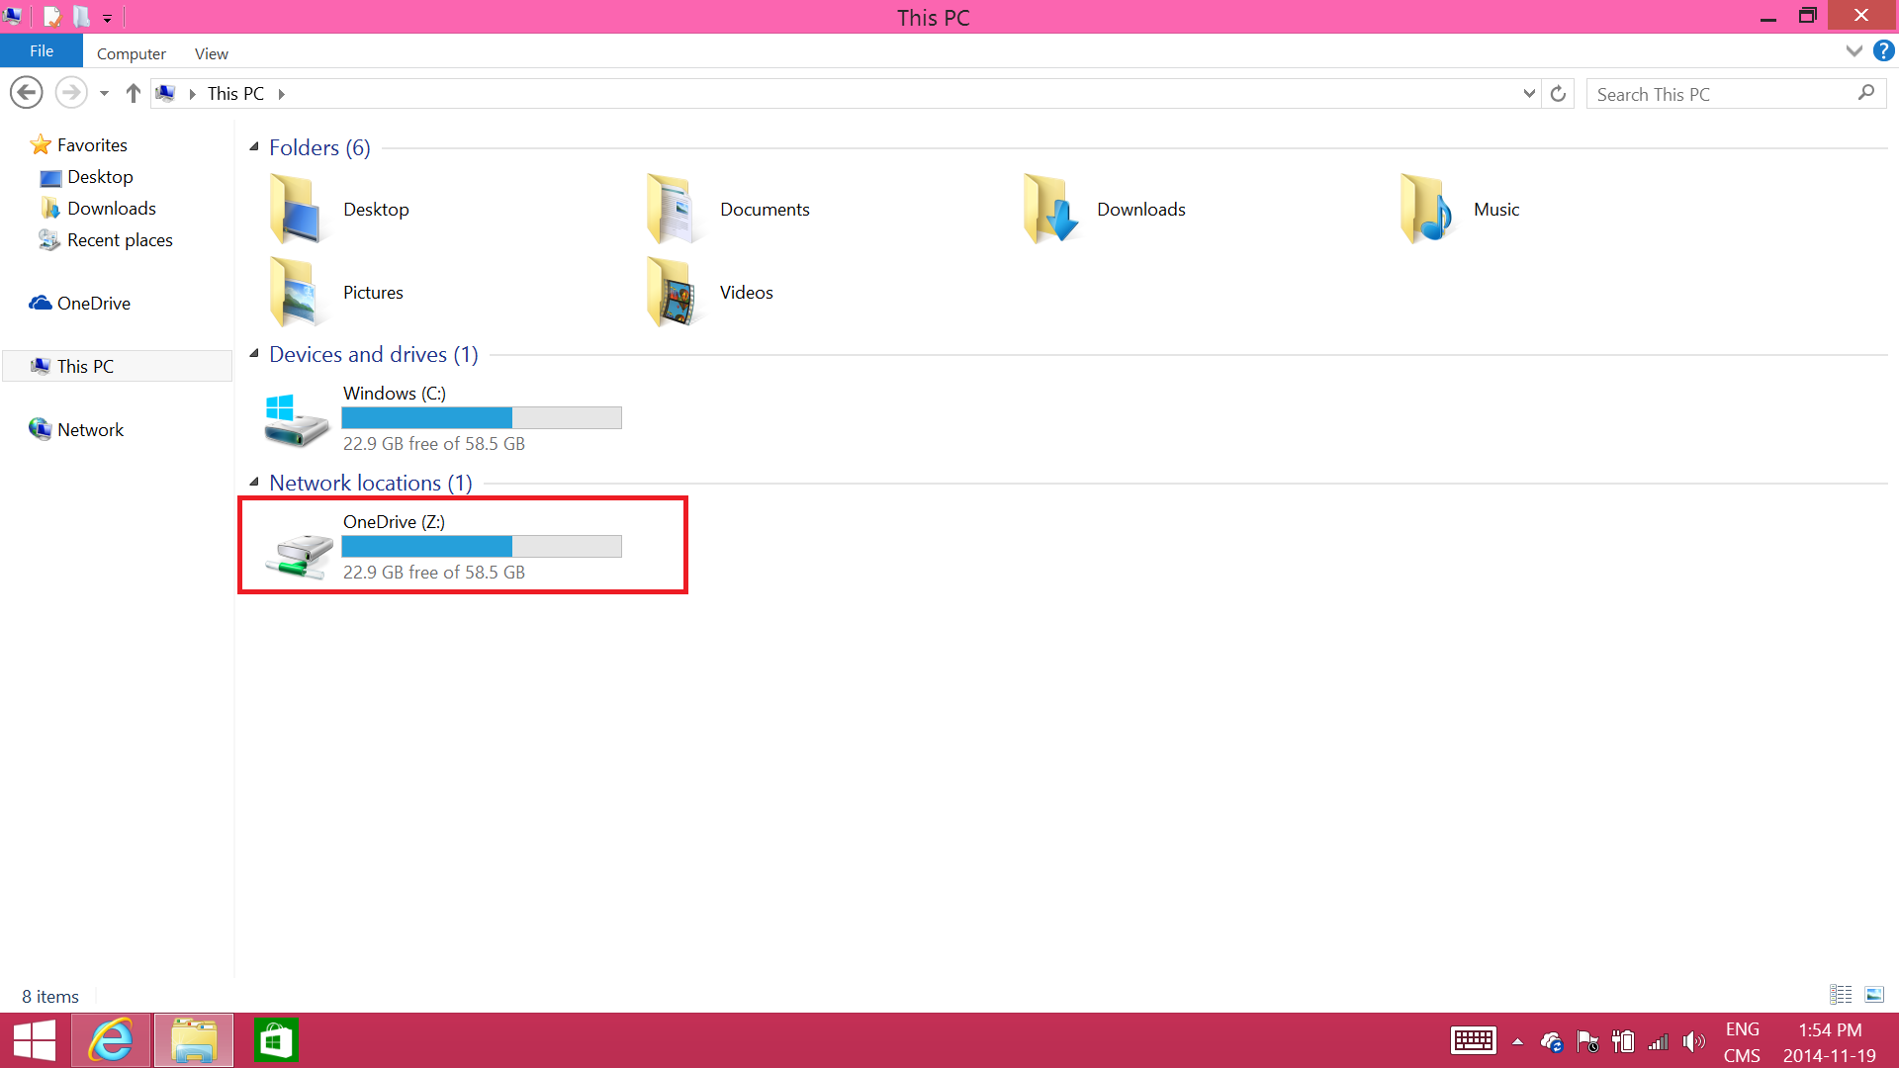This screenshot has width=1899, height=1068.
Task: Open the Music folder icon
Action: click(1425, 209)
